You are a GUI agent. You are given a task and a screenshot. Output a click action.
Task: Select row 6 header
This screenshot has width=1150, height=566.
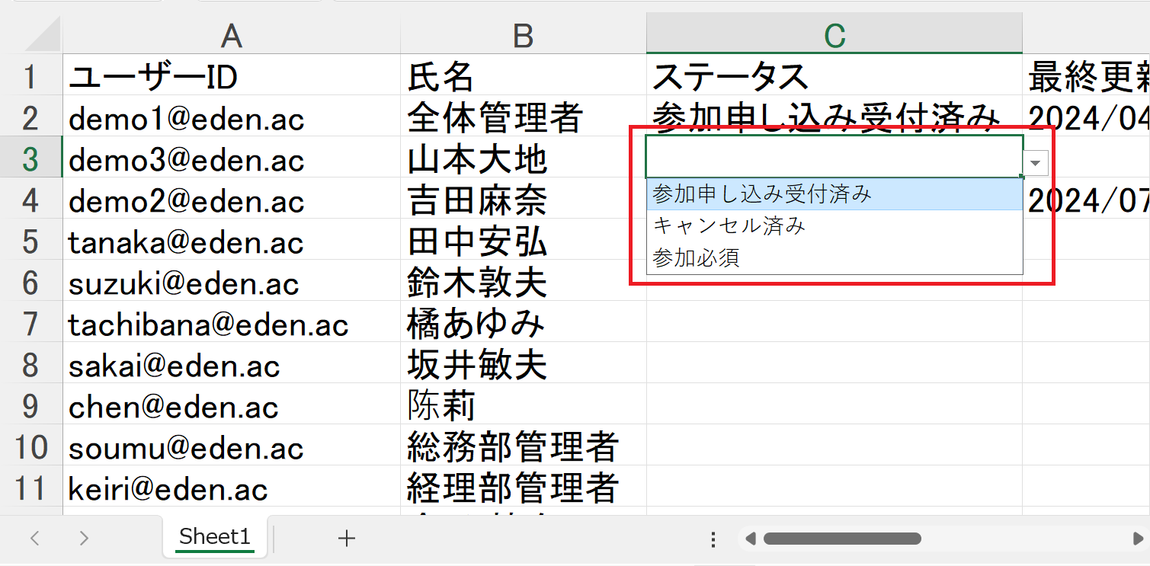(x=31, y=280)
